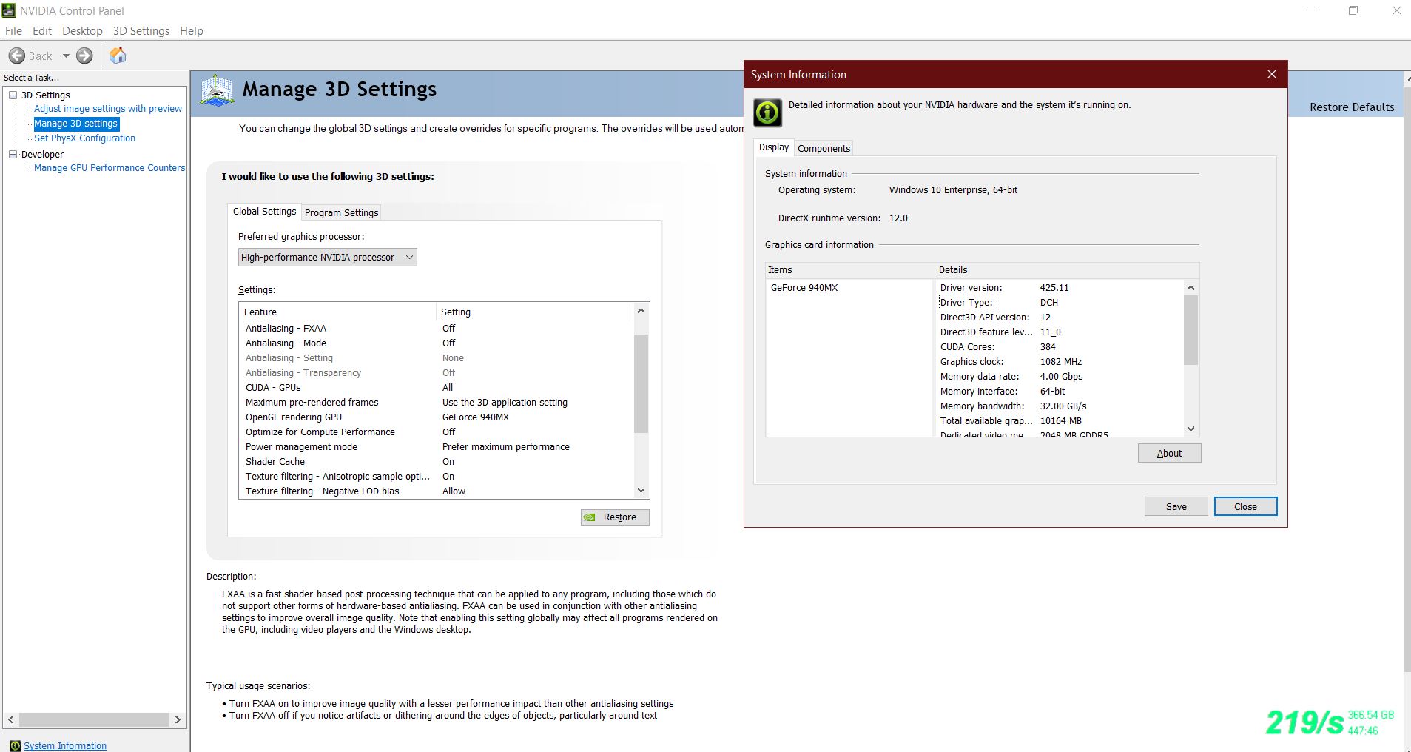
Task: Click the graphics details scroll down arrow
Action: click(1191, 429)
